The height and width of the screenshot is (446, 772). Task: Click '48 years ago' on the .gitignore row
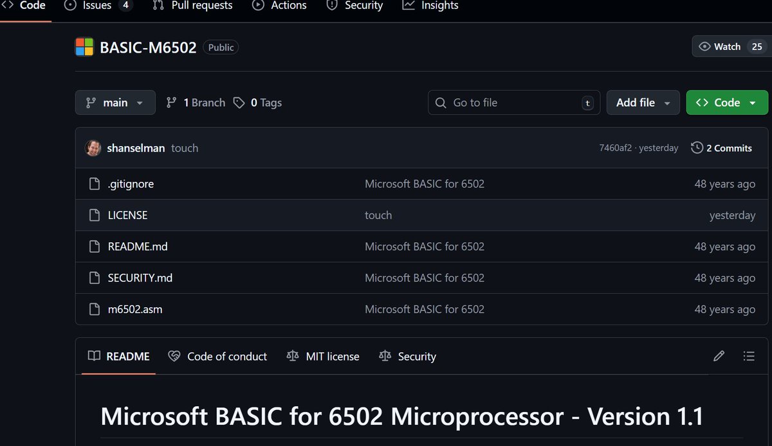tap(725, 184)
